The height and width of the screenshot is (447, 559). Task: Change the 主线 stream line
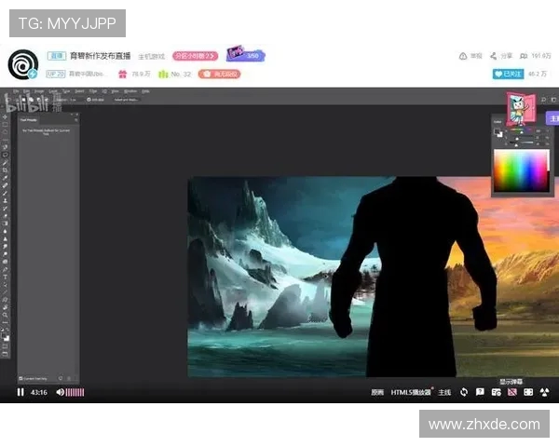tap(444, 392)
